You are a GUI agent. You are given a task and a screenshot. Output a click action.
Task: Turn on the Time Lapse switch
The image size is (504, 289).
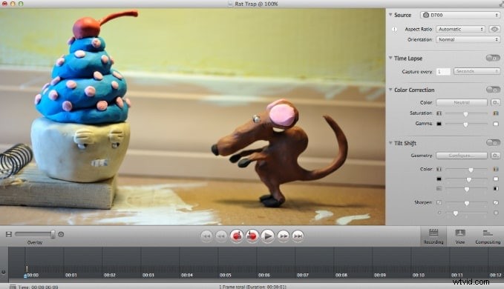coord(493,58)
